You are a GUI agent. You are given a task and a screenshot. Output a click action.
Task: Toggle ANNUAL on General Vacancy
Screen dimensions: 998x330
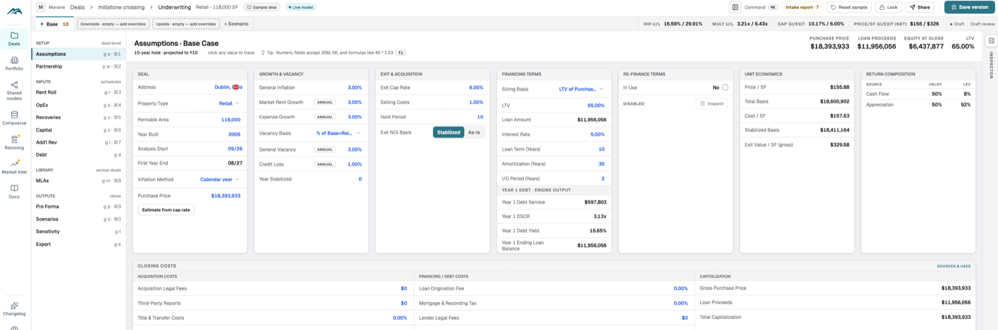click(325, 149)
